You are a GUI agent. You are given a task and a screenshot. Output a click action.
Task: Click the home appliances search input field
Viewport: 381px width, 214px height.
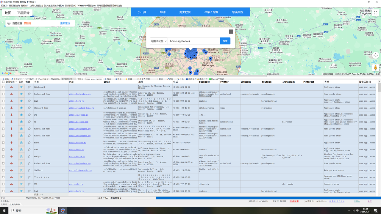tap(193, 41)
